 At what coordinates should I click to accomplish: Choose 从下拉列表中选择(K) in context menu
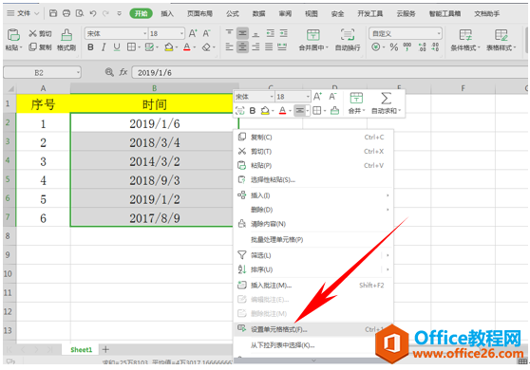(x=313, y=345)
